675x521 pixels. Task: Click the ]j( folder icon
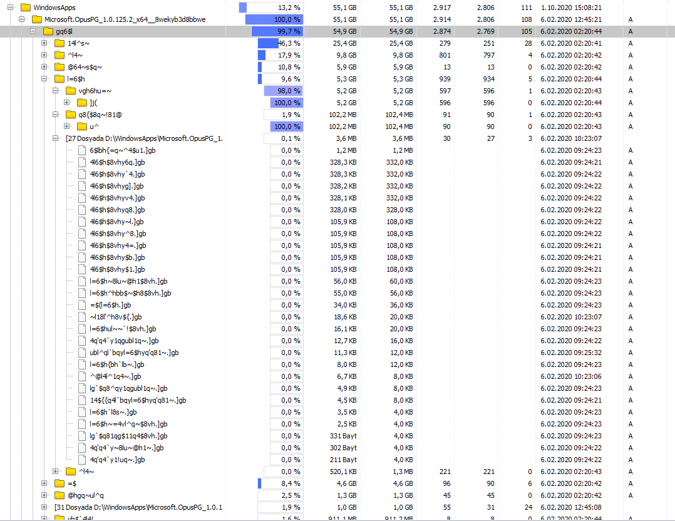[x=82, y=103]
